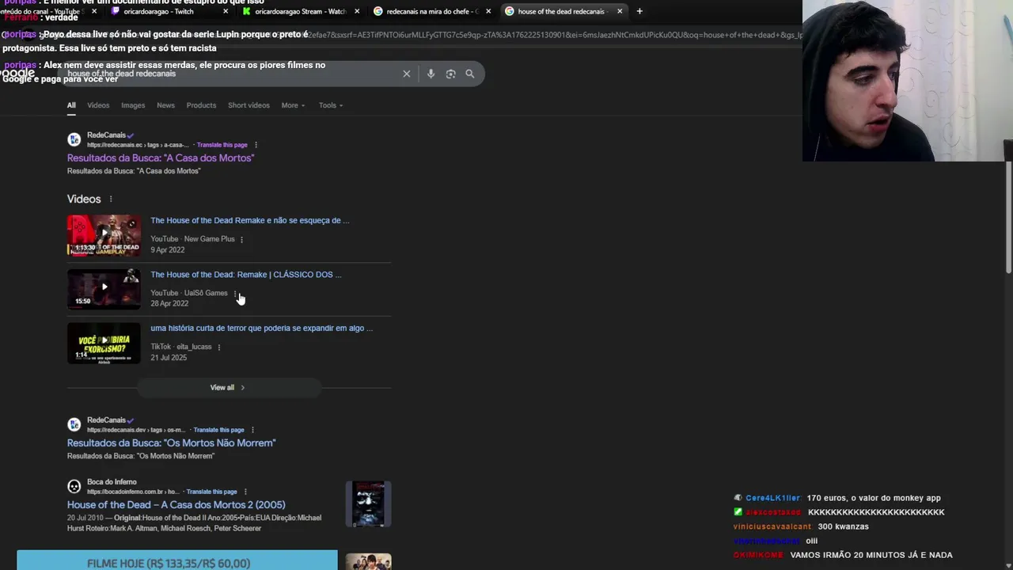Open options menu next to Videos heading
The height and width of the screenshot is (570, 1013).
111,199
